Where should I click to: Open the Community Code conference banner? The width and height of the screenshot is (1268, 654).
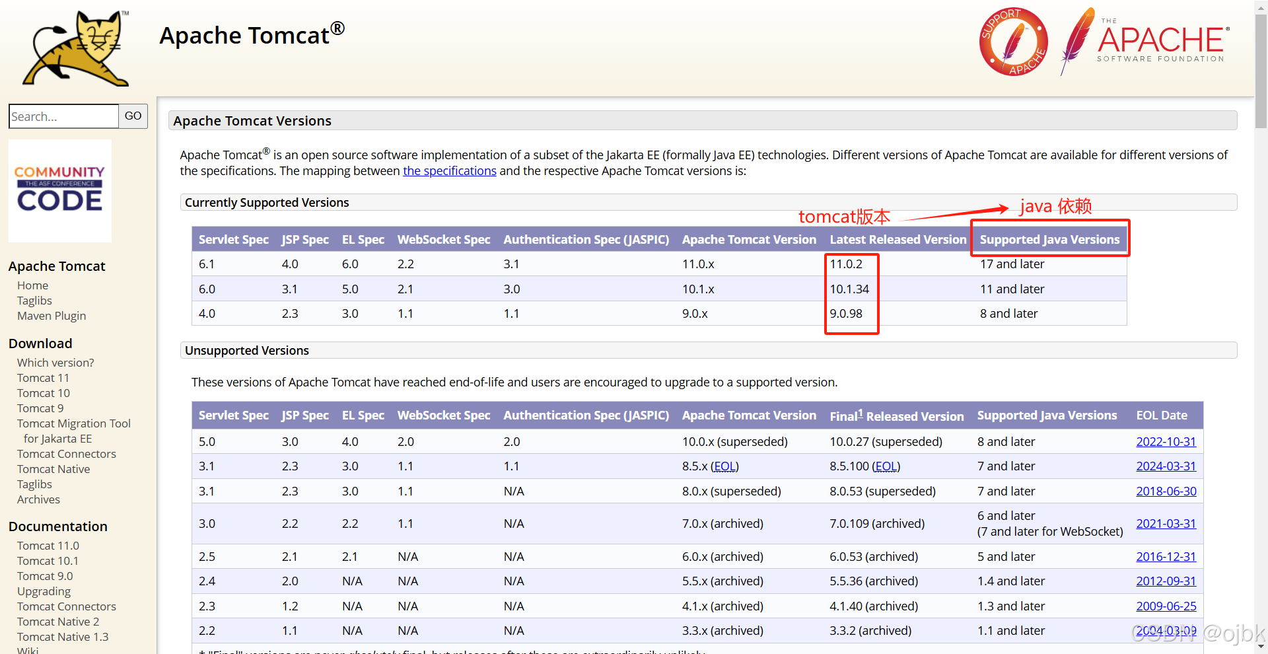(x=60, y=191)
